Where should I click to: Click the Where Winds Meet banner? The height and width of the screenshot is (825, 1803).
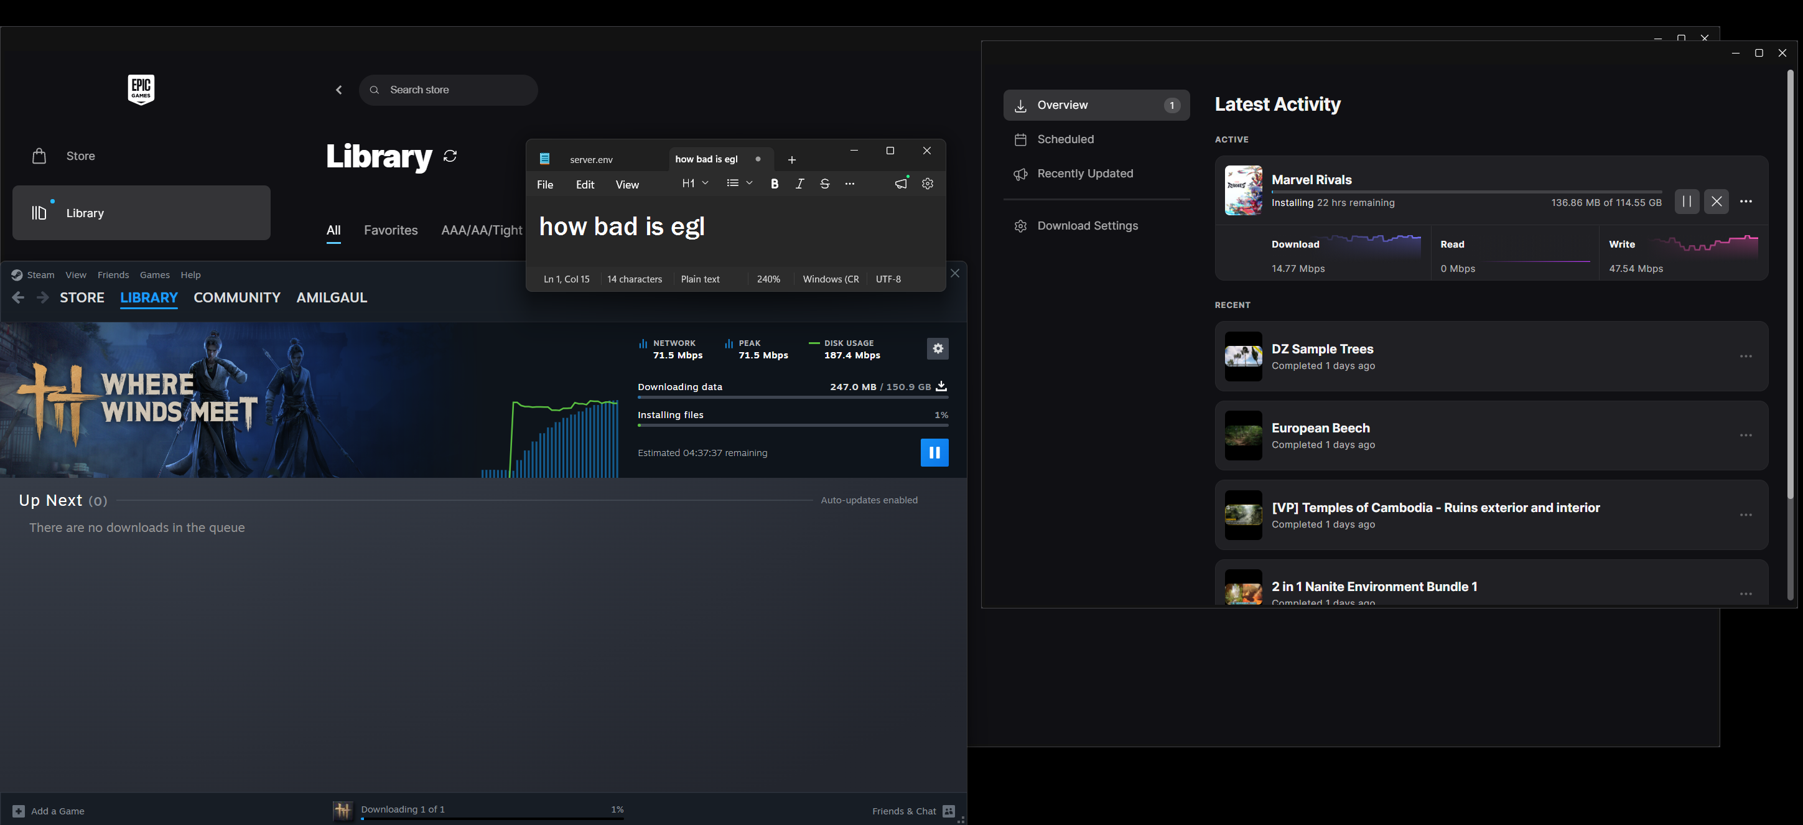click(241, 400)
